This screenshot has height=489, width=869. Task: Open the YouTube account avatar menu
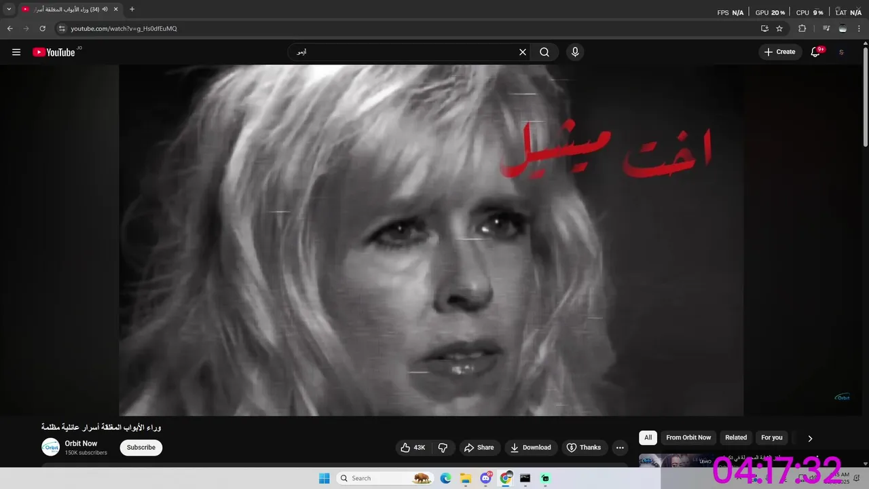click(x=842, y=52)
